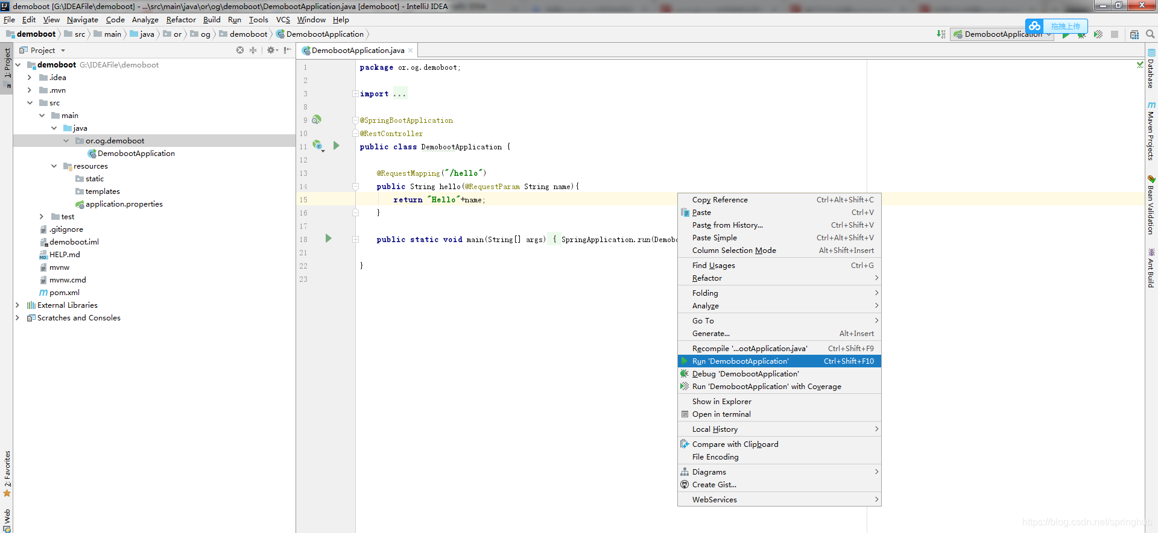Open the Favorites tool window
The height and width of the screenshot is (533, 1158).
[x=7, y=474]
